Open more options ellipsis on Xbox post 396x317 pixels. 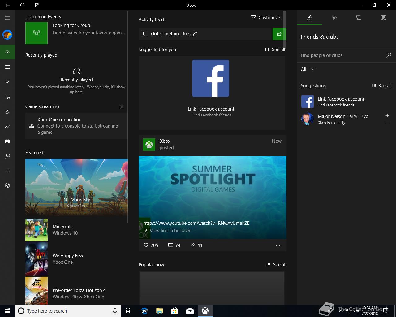pos(278,245)
